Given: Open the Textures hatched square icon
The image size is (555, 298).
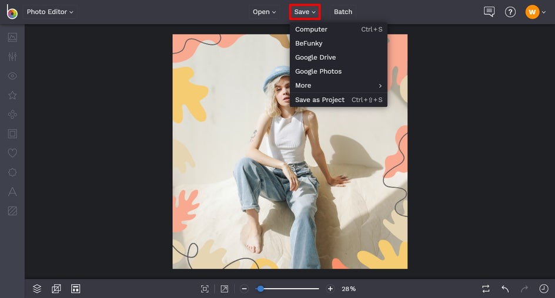Looking at the screenshot, I should pyautogui.click(x=12, y=211).
